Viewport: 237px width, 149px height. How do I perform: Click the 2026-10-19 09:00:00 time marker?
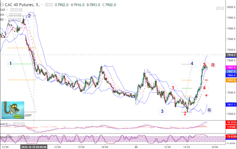pyautogui.click(x=34, y=147)
